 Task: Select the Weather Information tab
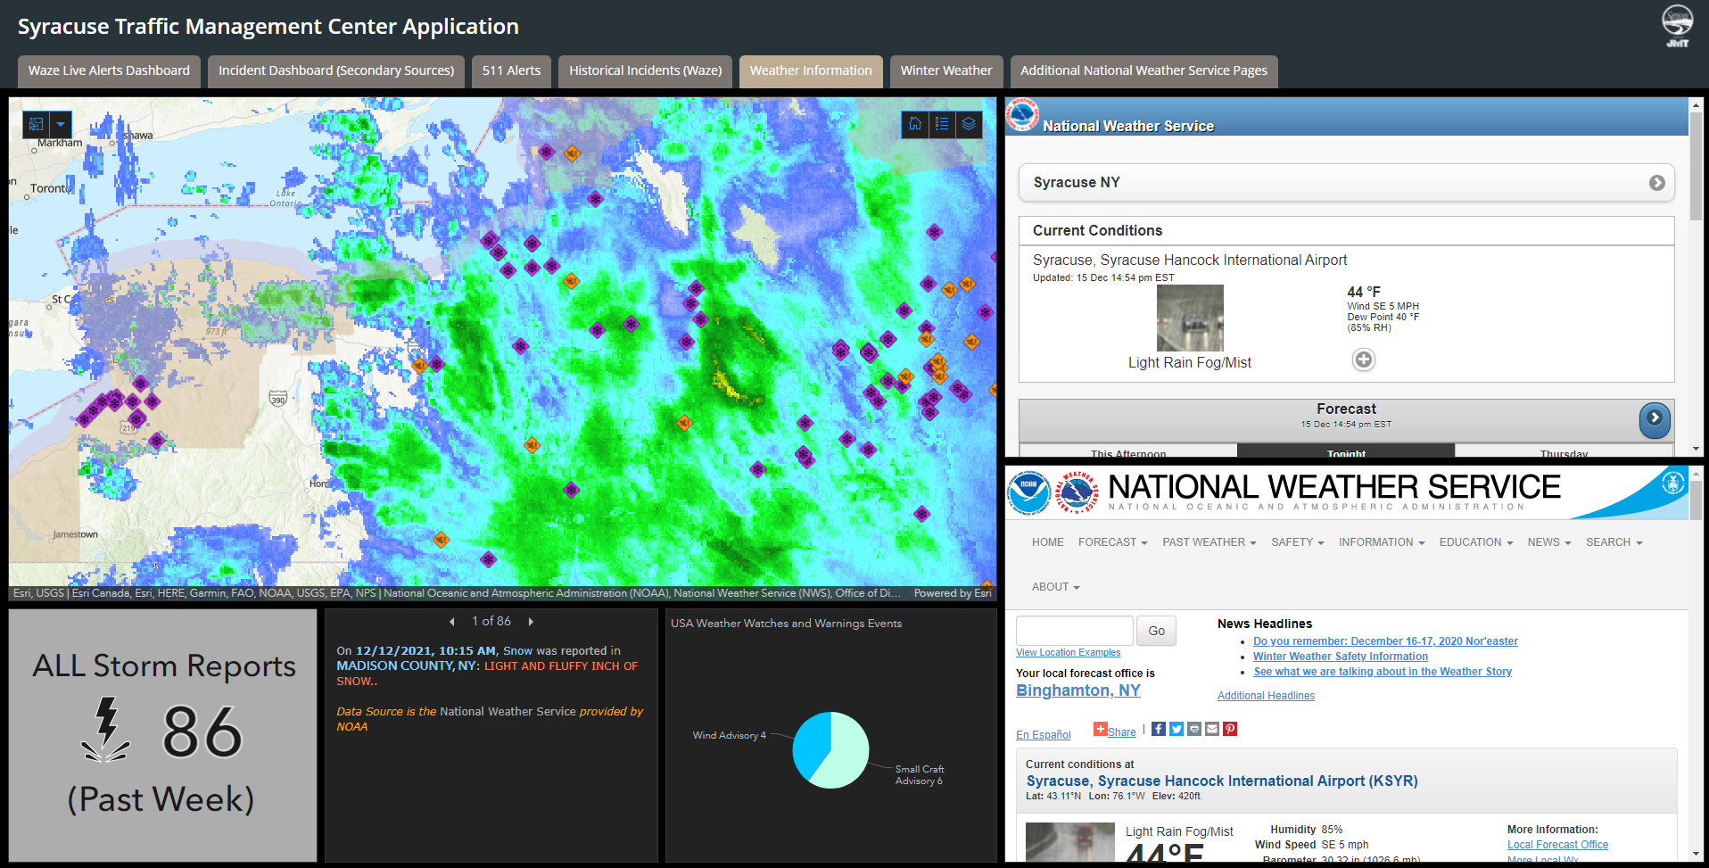click(x=811, y=71)
